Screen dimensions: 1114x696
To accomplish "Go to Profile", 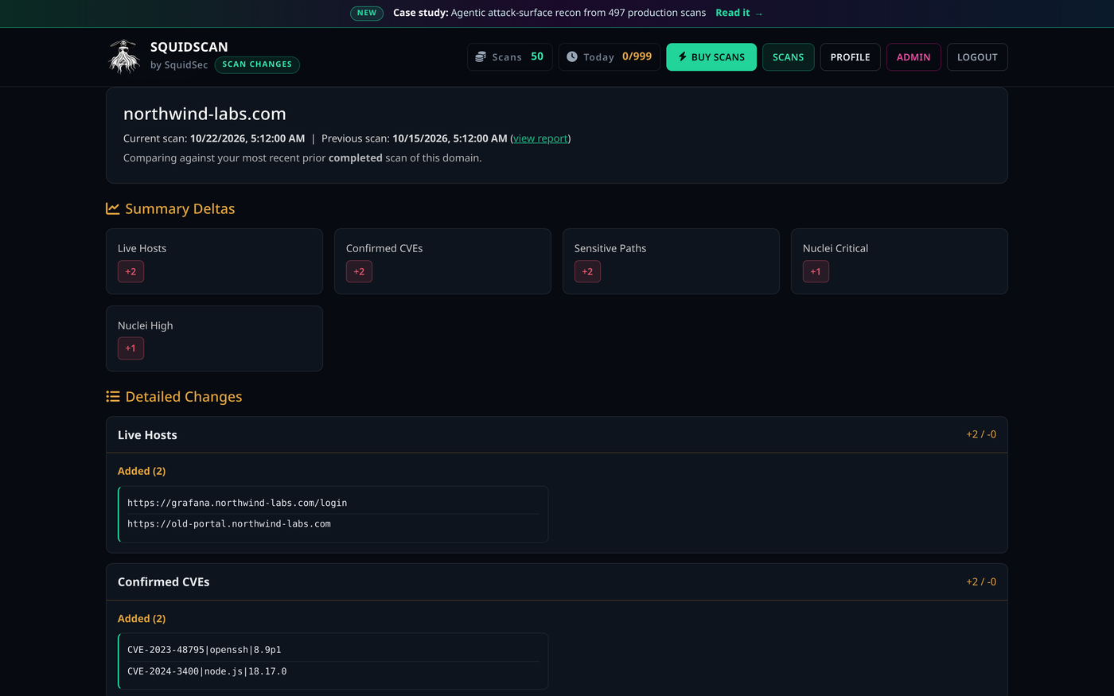I will click(x=850, y=57).
